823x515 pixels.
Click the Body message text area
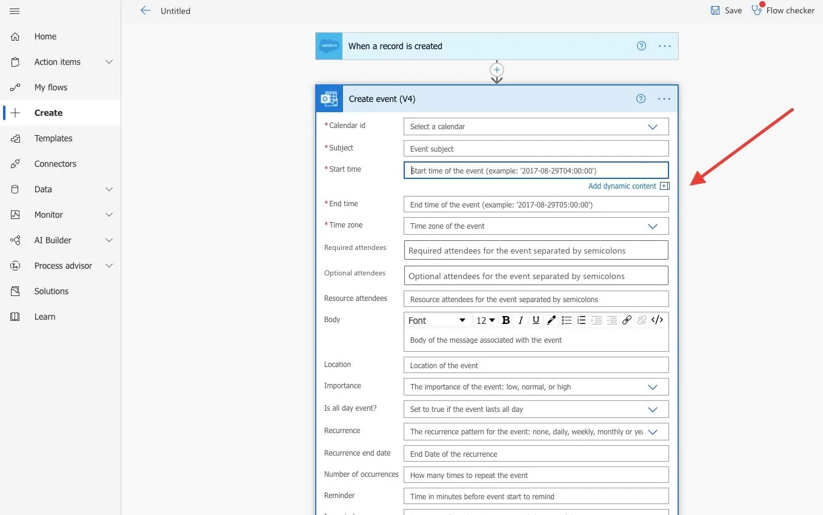point(536,340)
